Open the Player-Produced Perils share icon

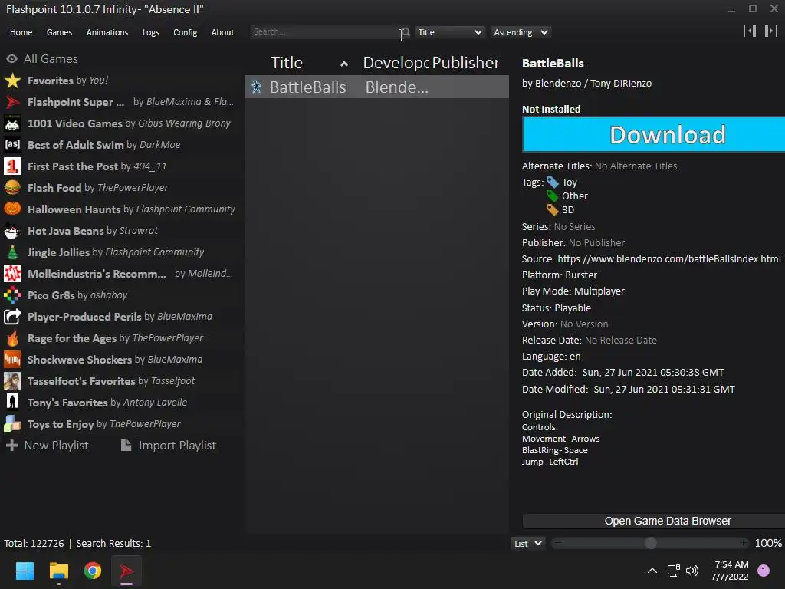12,317
